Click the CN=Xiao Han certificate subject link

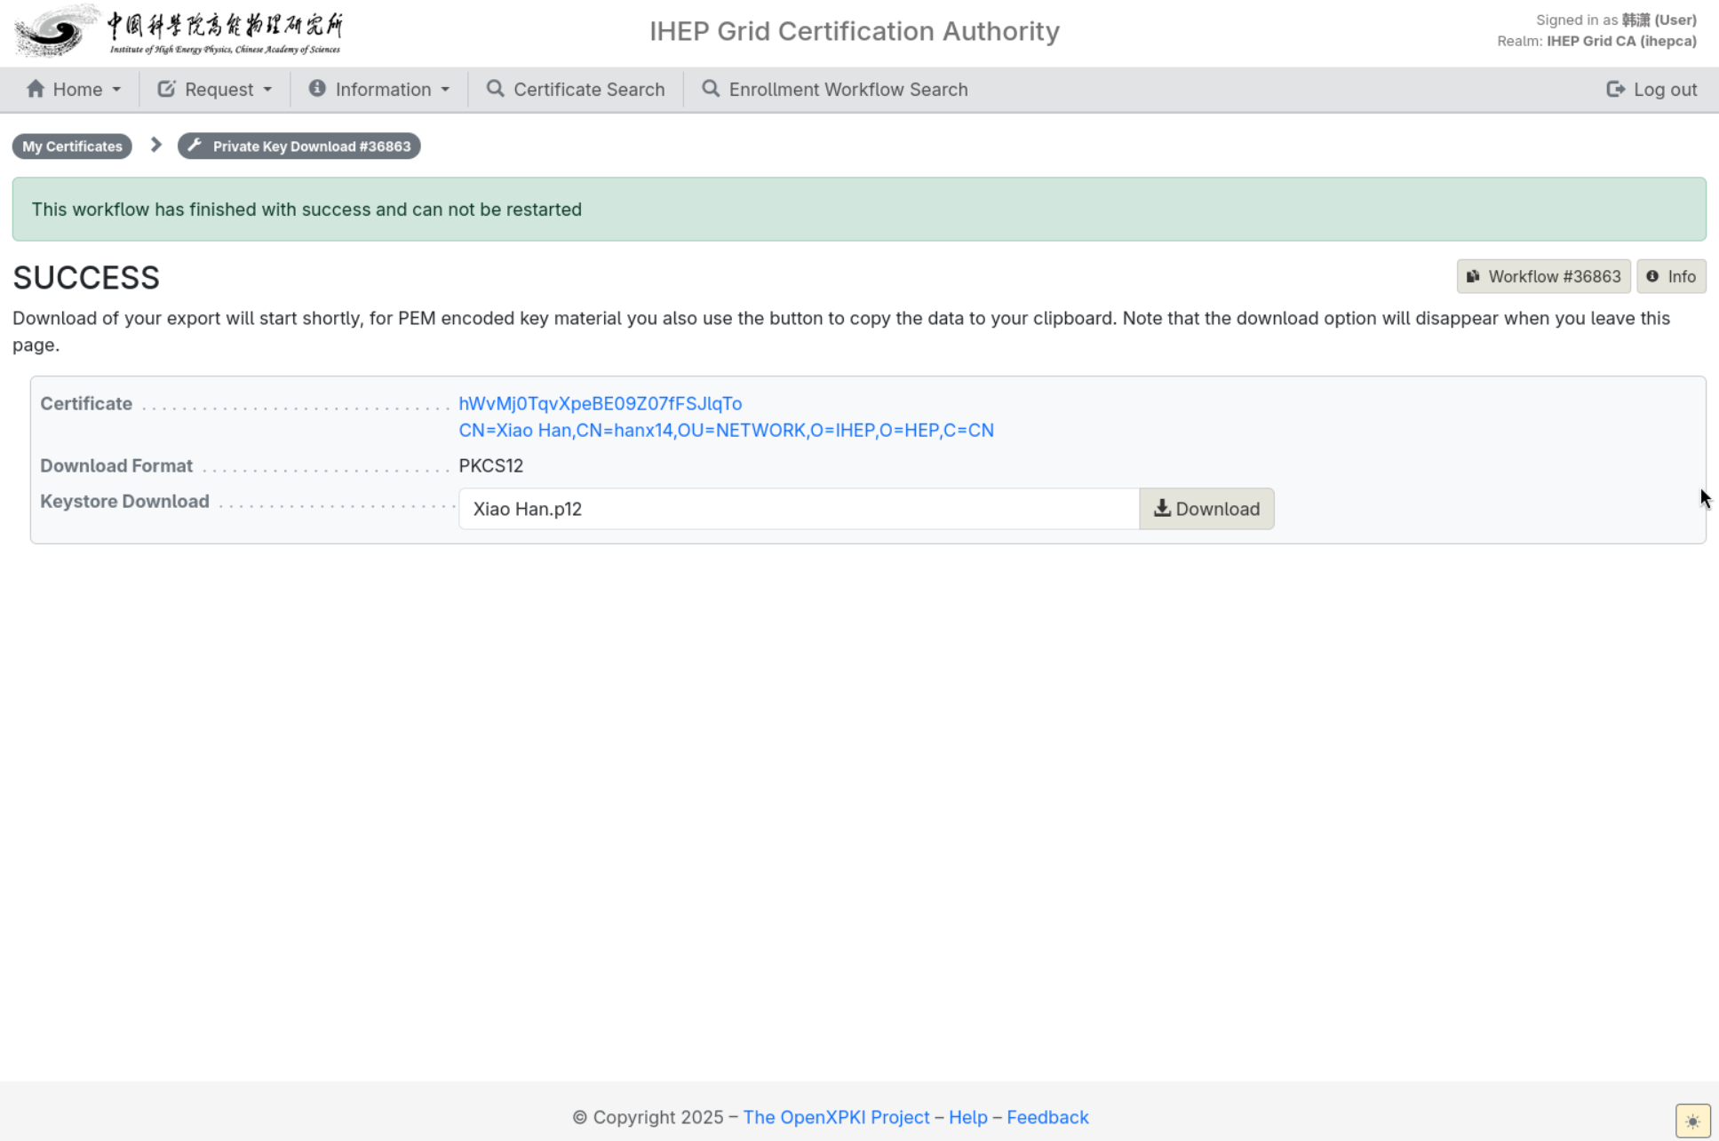(x=727, y=431)
